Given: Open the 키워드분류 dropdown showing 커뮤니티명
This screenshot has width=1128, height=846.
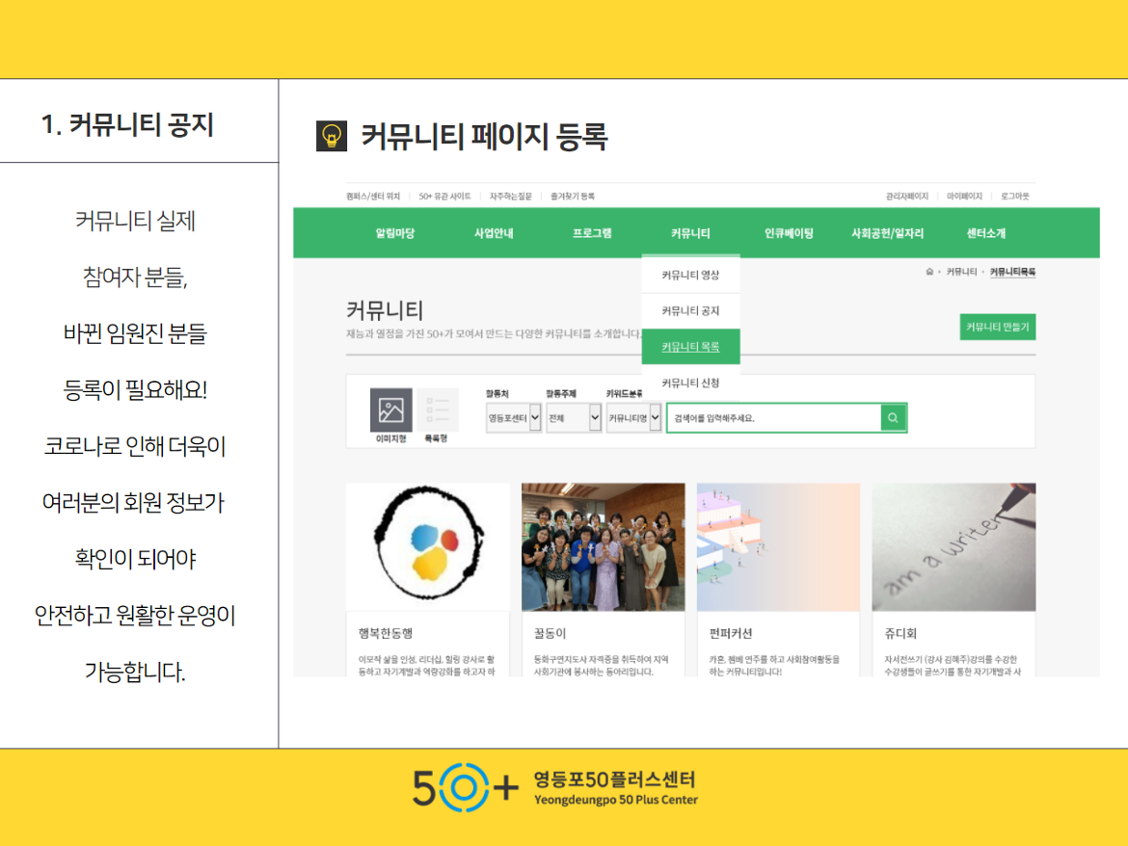Looking at the screenshot, I should coord(633,418).
